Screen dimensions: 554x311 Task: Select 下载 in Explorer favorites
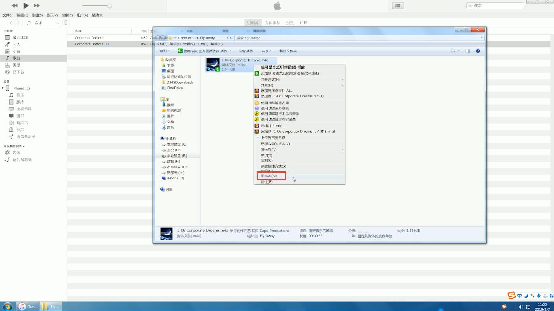170,65
